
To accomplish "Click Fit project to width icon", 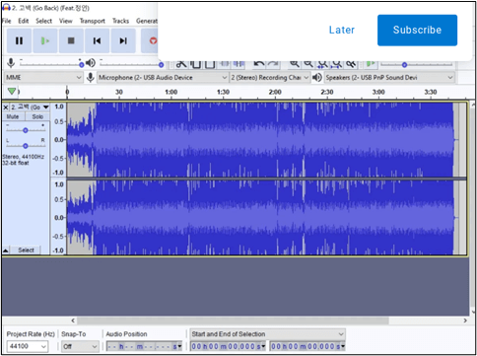I will point(337,64).
